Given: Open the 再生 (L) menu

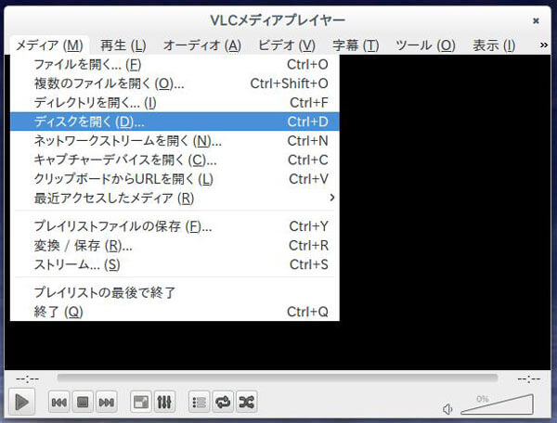Looking at the screenshot, I should point(123,45).
